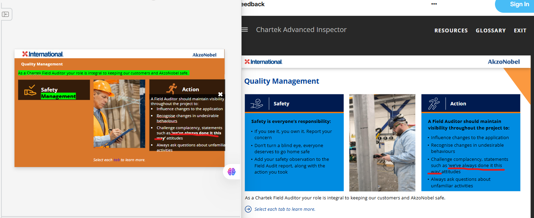Open the three-dot more options menu
Image resolution: width=534 pixels, height=218 pixels.
tap(434, 4)
